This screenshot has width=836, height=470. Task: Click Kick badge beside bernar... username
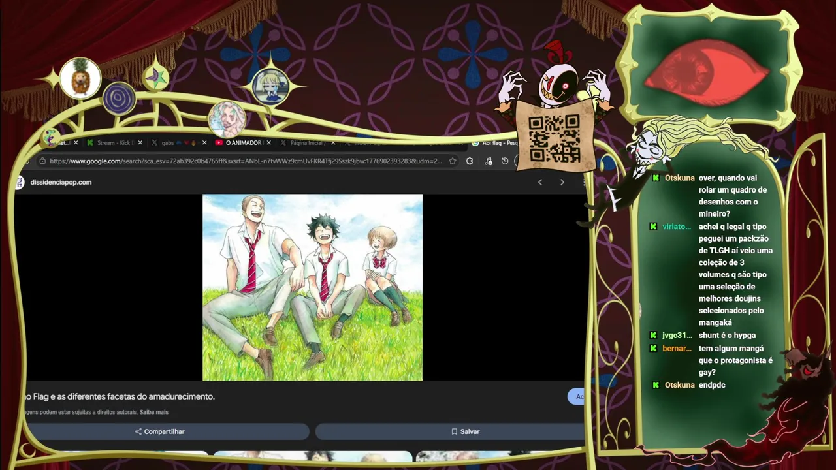pyautogui.click(x=653, y=349)
